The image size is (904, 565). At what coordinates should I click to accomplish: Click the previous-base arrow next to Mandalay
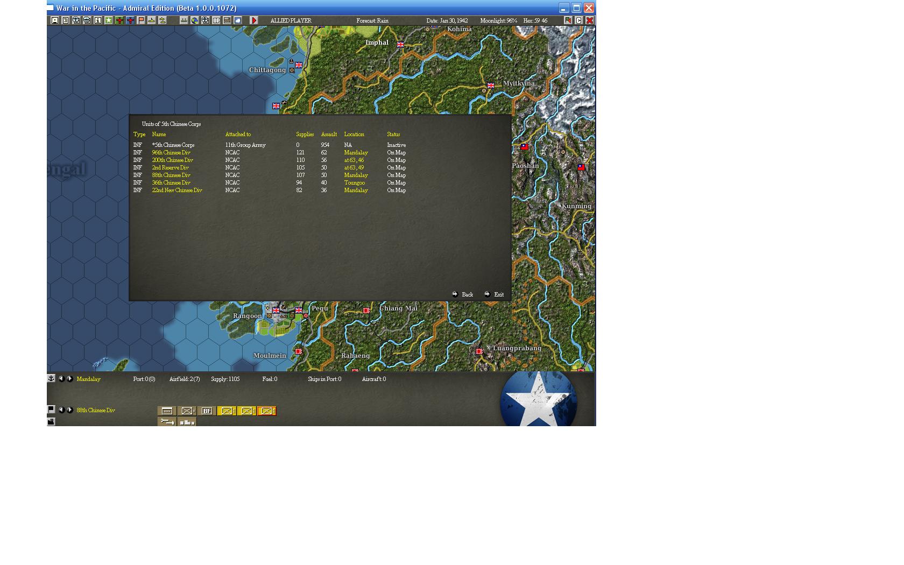(62, 379)
